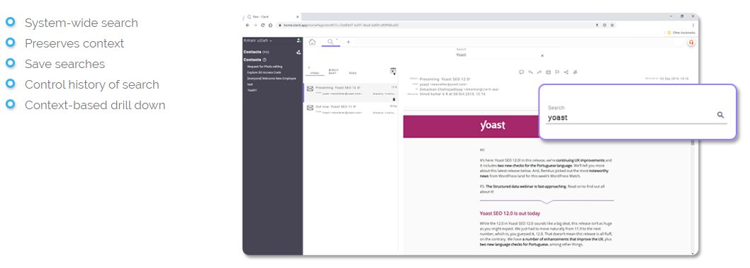Click the share icon in message toolbar
Image resolution: width=750 pixels, height=268 pixels.
pos(566,72)
